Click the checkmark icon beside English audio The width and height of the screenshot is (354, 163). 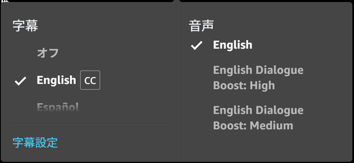[197, 45]
